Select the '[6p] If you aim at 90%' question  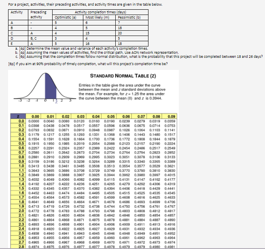(88, 64)
